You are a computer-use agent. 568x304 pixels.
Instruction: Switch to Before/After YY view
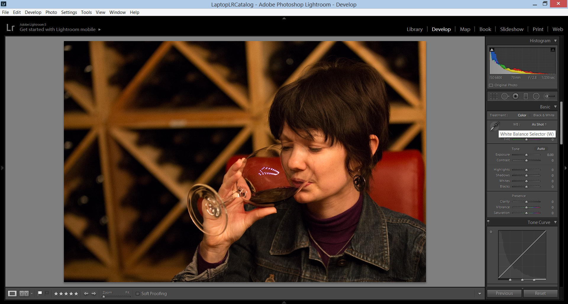pos(24,293)
